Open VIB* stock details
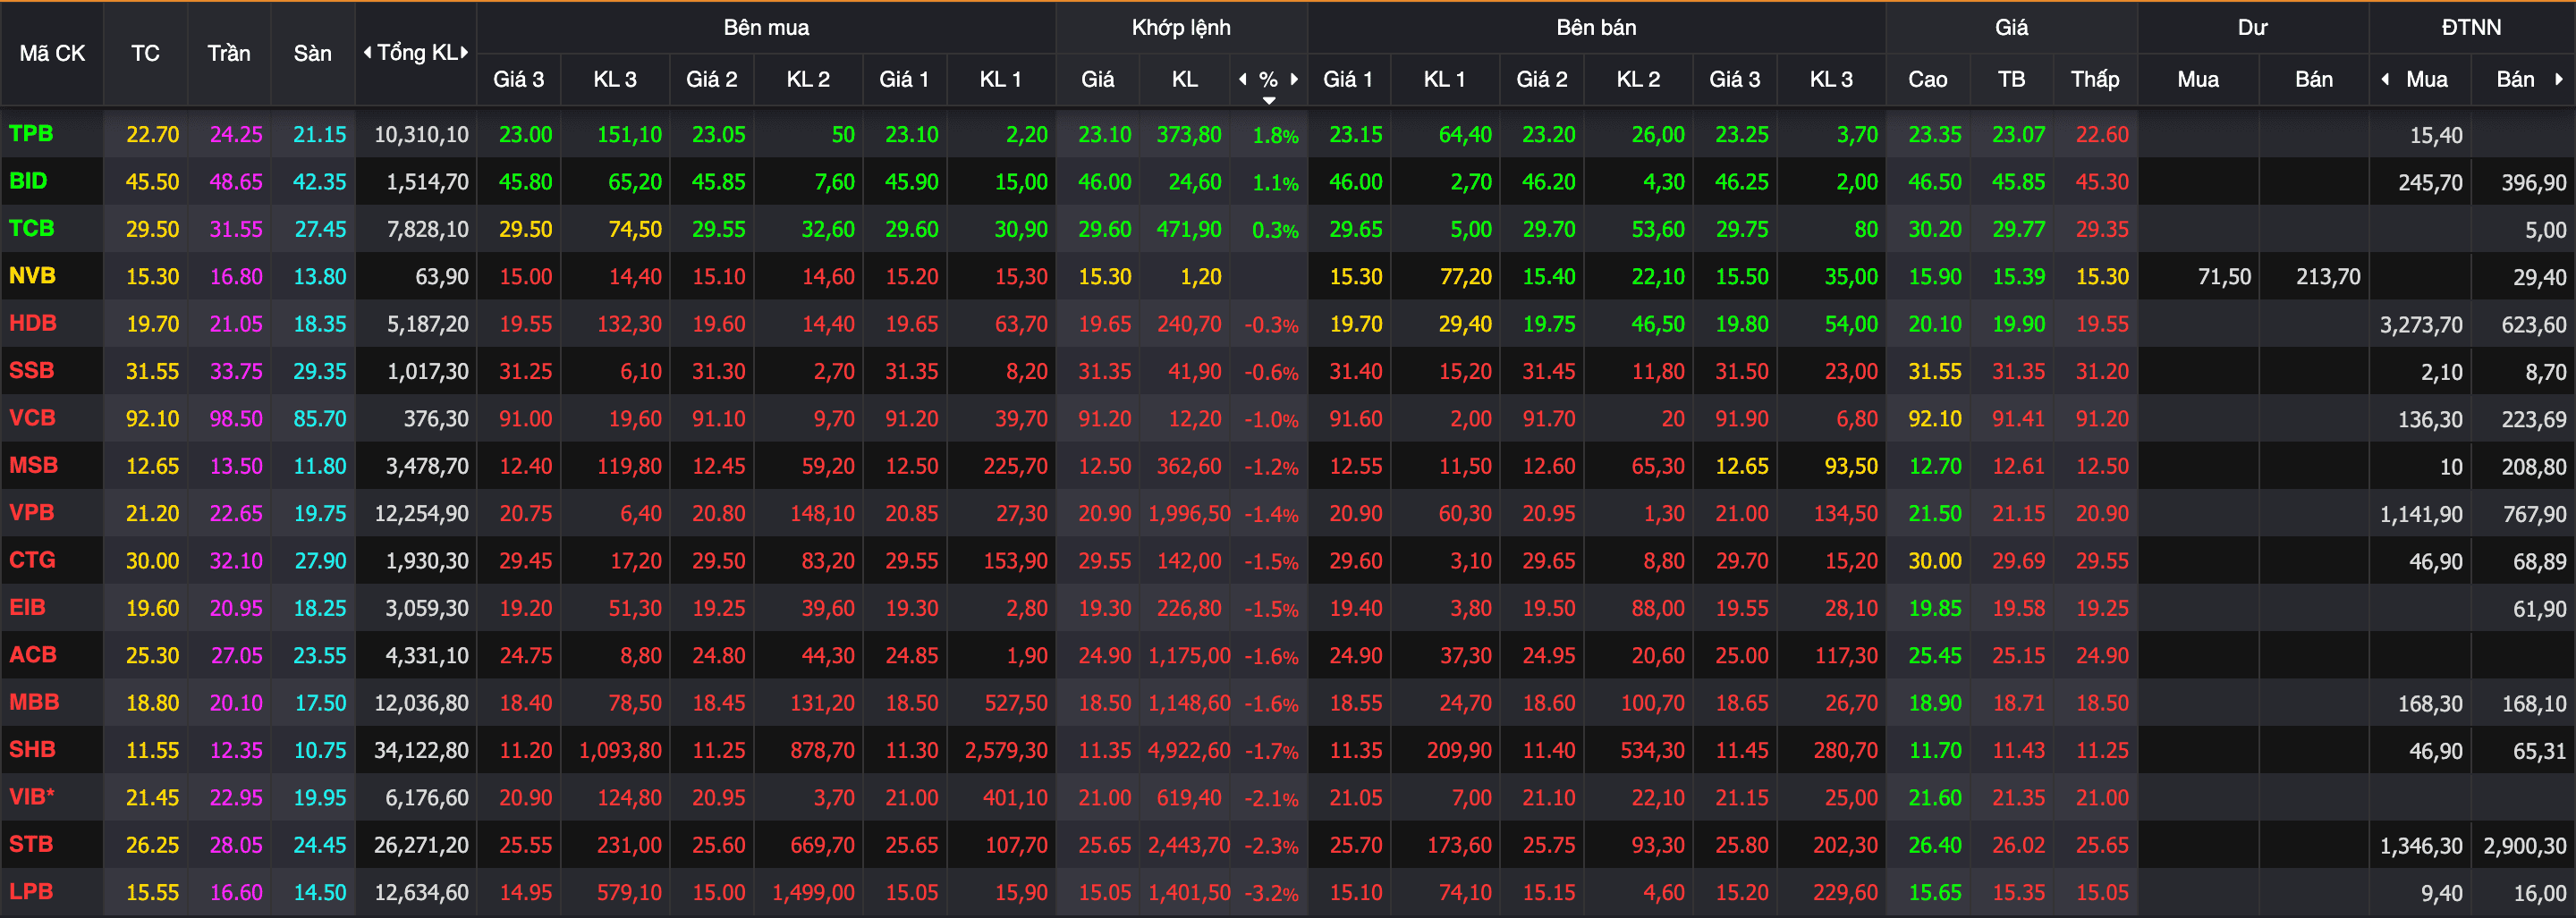This screenshot has width=2576, height=918. [x=32, y=797]
